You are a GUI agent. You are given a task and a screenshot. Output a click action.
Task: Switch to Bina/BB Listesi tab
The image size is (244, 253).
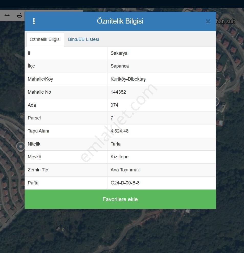pos(83,39)
